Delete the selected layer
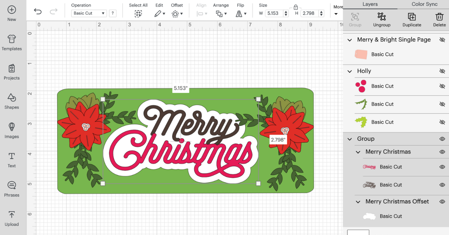The height and width of the screenshot is (235, 449). click(439, 20)
